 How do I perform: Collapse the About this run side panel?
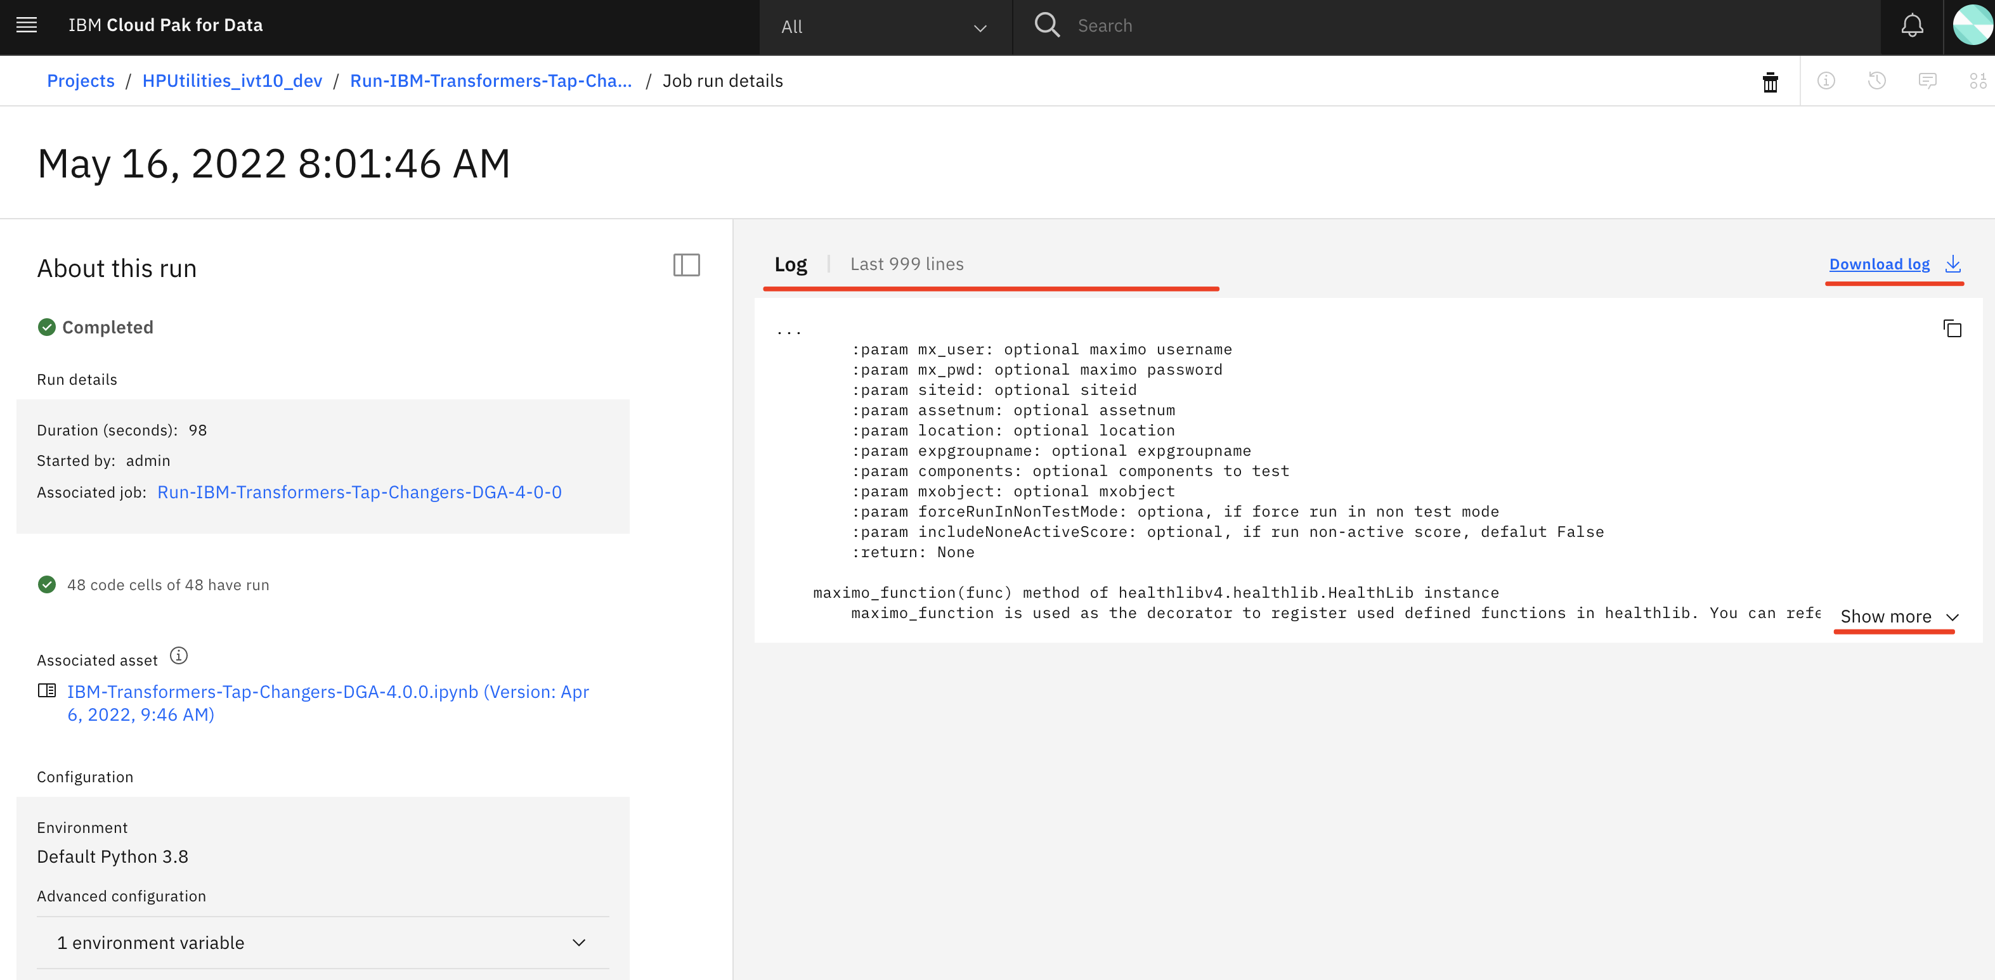tap(686, 266)
